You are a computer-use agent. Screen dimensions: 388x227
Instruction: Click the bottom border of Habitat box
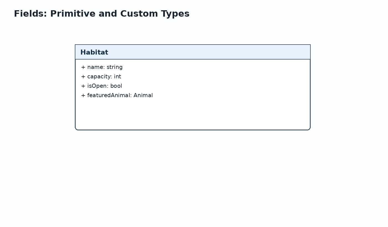point(193,130)
